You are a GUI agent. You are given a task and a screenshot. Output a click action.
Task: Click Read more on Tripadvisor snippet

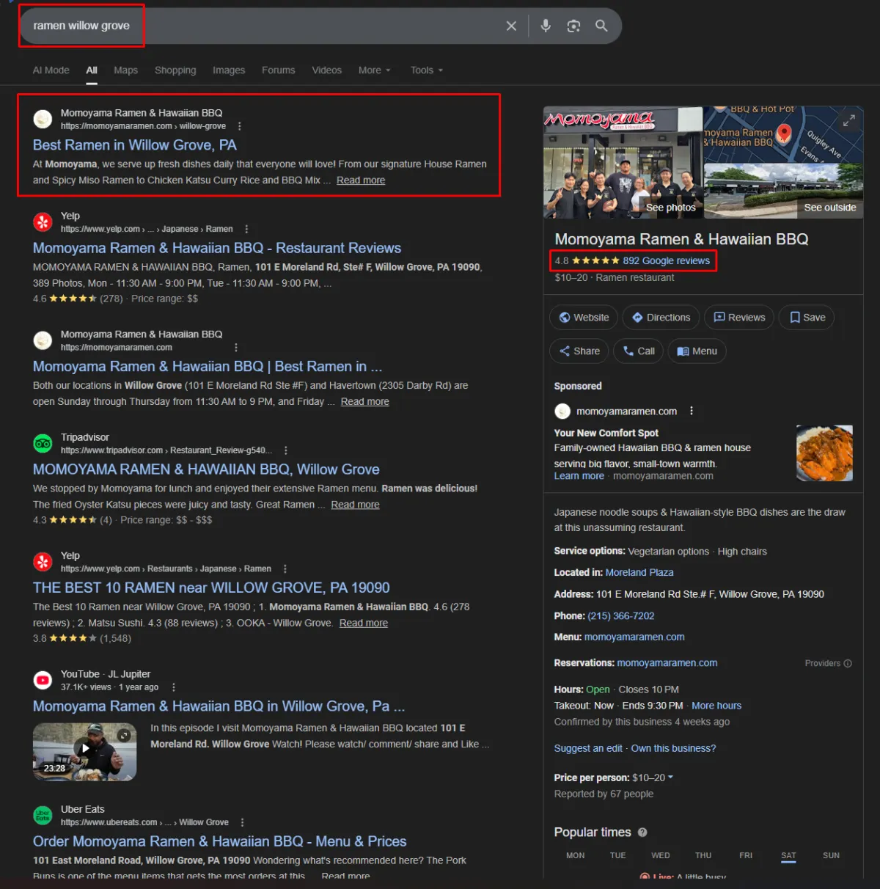tap(355, 505)
